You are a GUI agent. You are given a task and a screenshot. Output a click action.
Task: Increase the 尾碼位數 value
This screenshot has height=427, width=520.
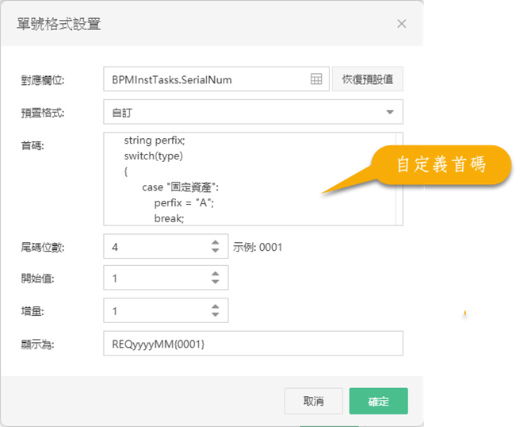click(216, 243)
